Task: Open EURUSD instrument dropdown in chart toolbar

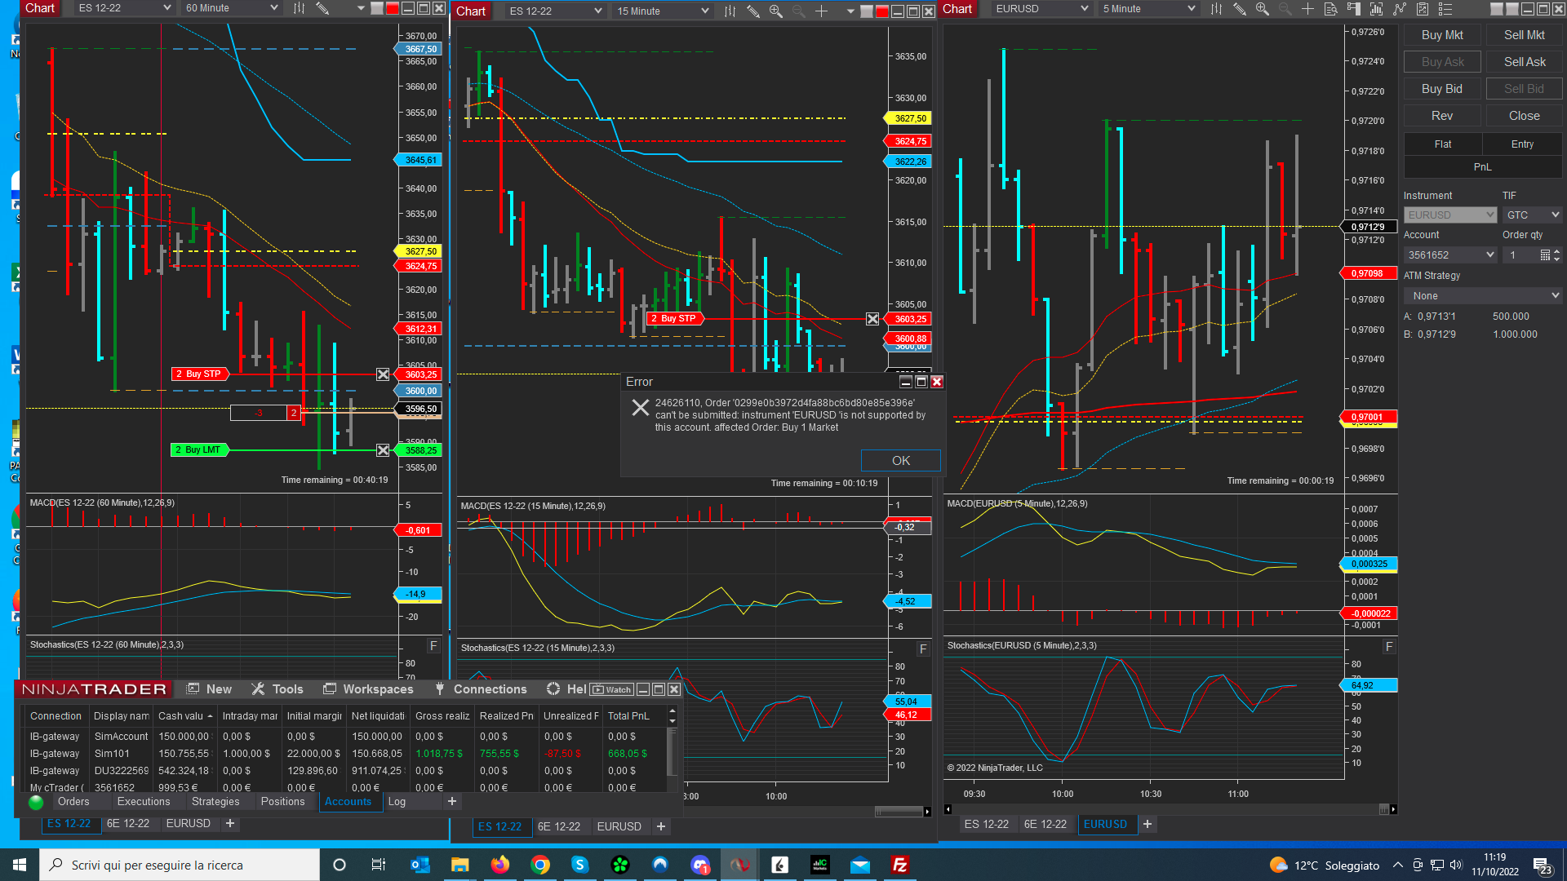Action: click(x=1041, y=9)
